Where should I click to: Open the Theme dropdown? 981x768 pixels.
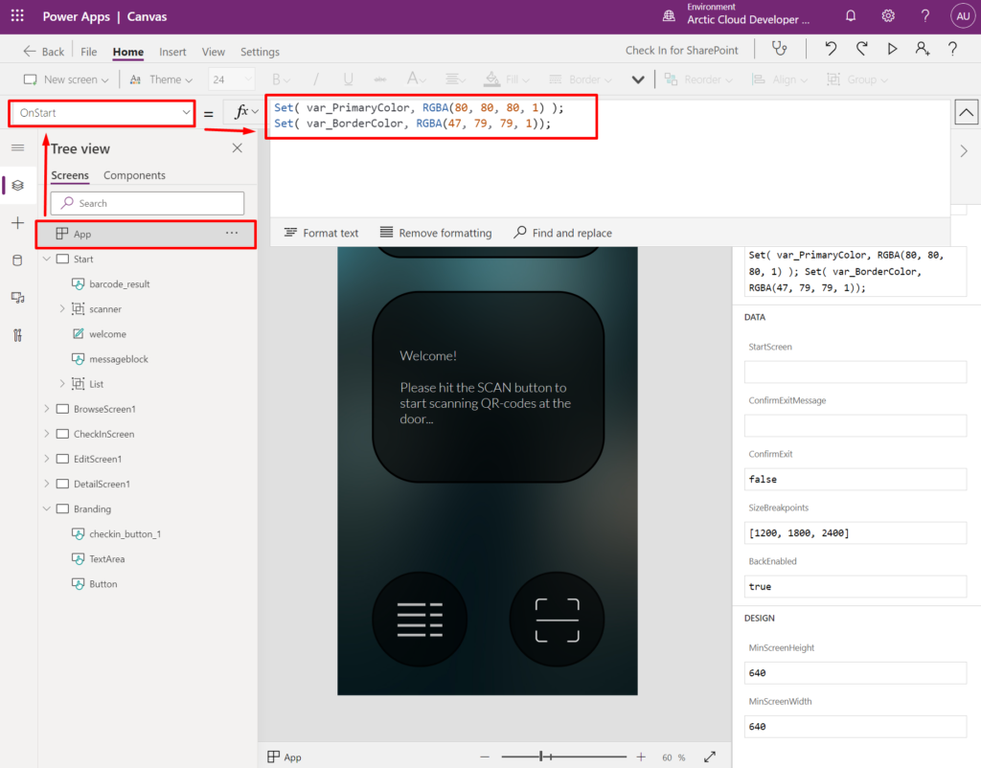pyautogui.click(x=161, y=79)
